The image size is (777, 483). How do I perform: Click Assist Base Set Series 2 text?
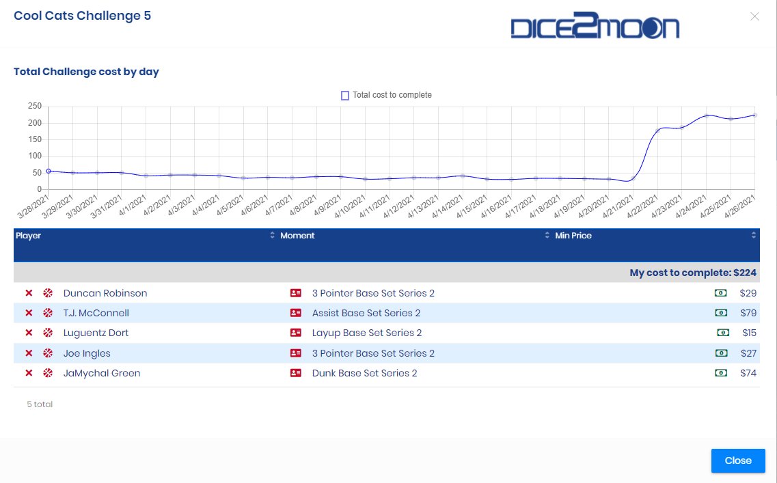pos(366,313)
